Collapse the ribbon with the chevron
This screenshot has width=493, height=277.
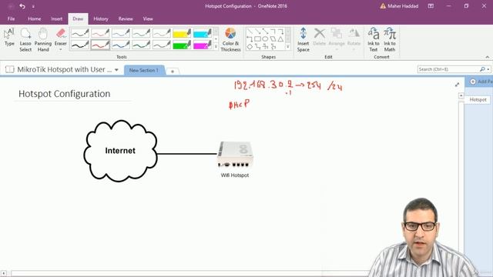click(x=488, y=57)
